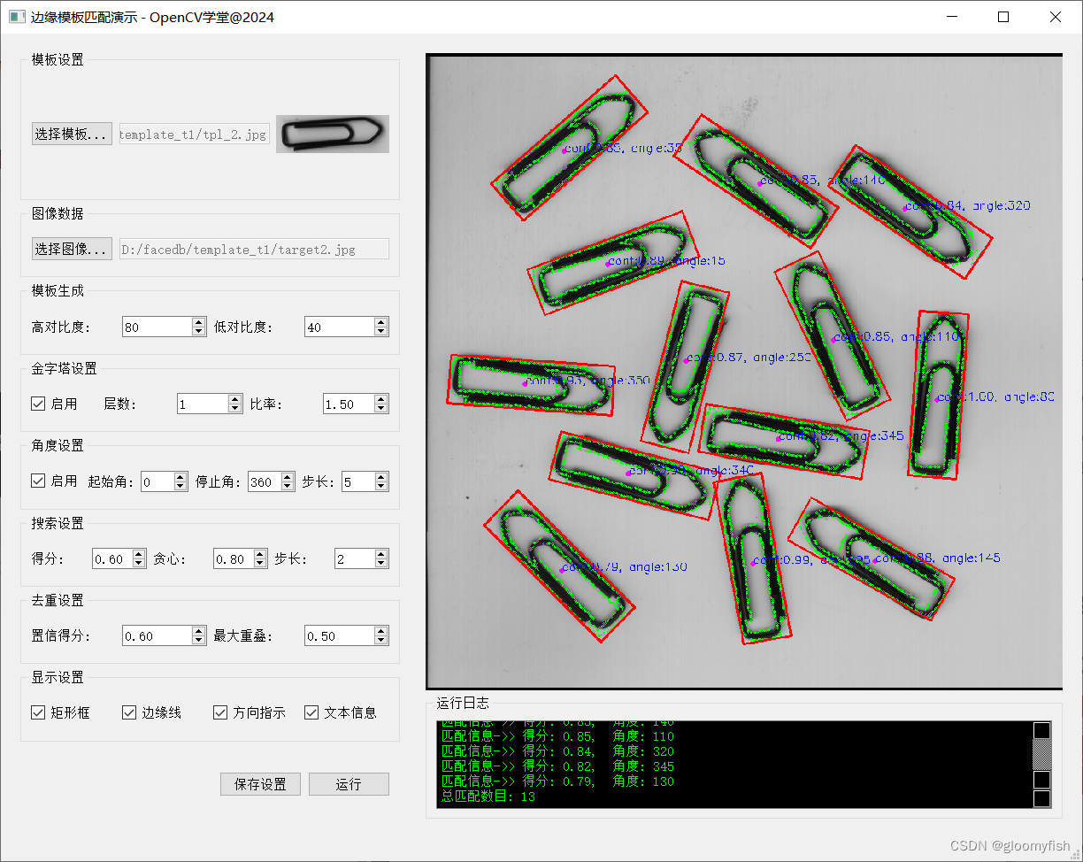The image size is (1083, 862).
Task: Decrease 比率 with its down arrow
Action: (x=381, y=409)
